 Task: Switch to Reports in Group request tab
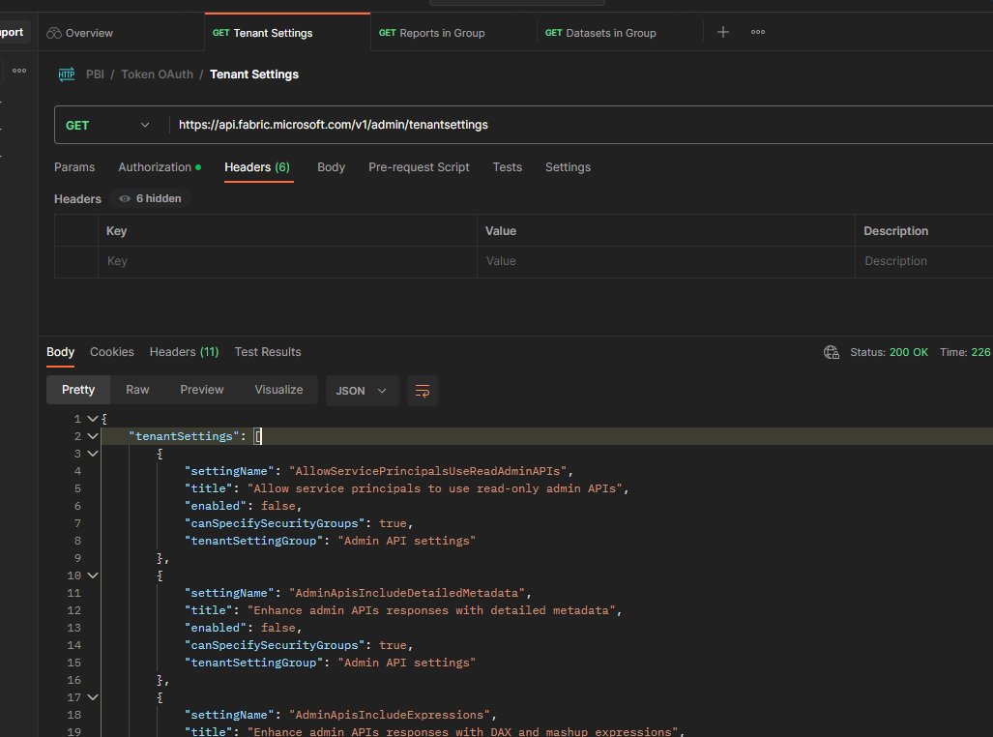click(431, 33)
